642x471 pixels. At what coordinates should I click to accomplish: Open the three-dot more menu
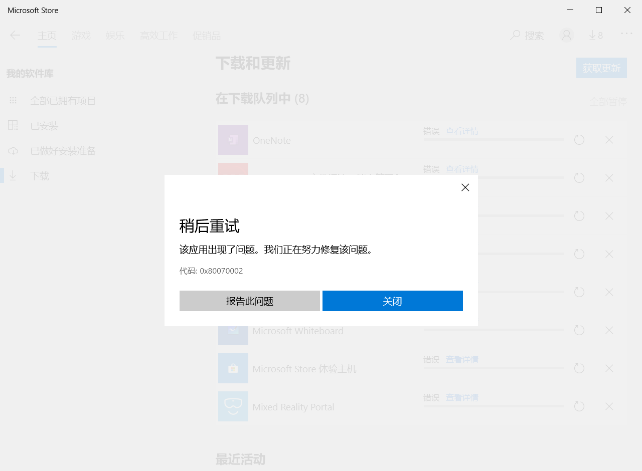(626, 33)
